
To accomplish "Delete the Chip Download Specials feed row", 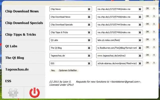I will pos(154,24).
